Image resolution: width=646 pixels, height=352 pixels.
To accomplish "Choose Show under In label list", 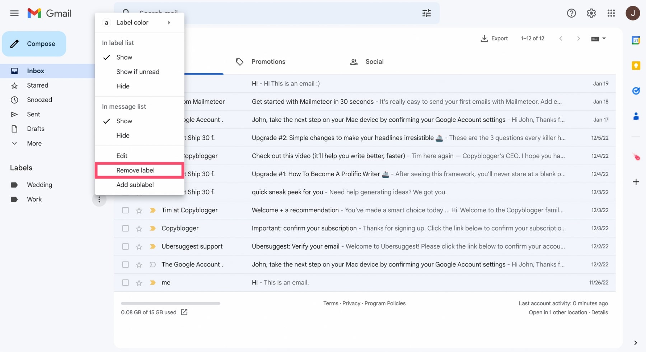I will (139, 57).
